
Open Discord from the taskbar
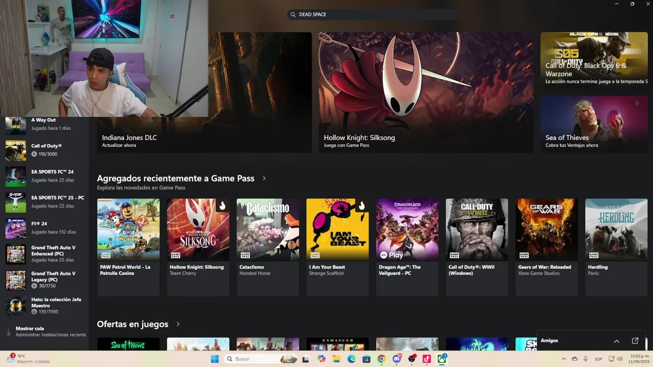[397, 359]
